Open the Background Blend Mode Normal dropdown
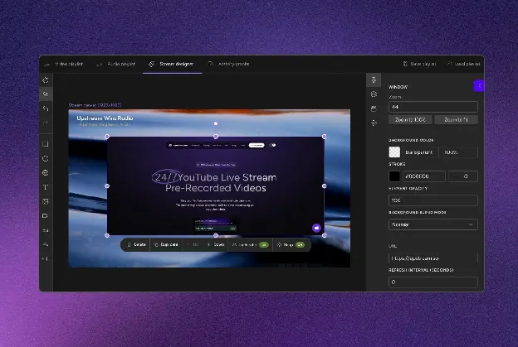 pyautogui.click(x=433, y=224)
